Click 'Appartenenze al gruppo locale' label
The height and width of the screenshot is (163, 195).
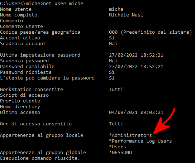point(42,135)
